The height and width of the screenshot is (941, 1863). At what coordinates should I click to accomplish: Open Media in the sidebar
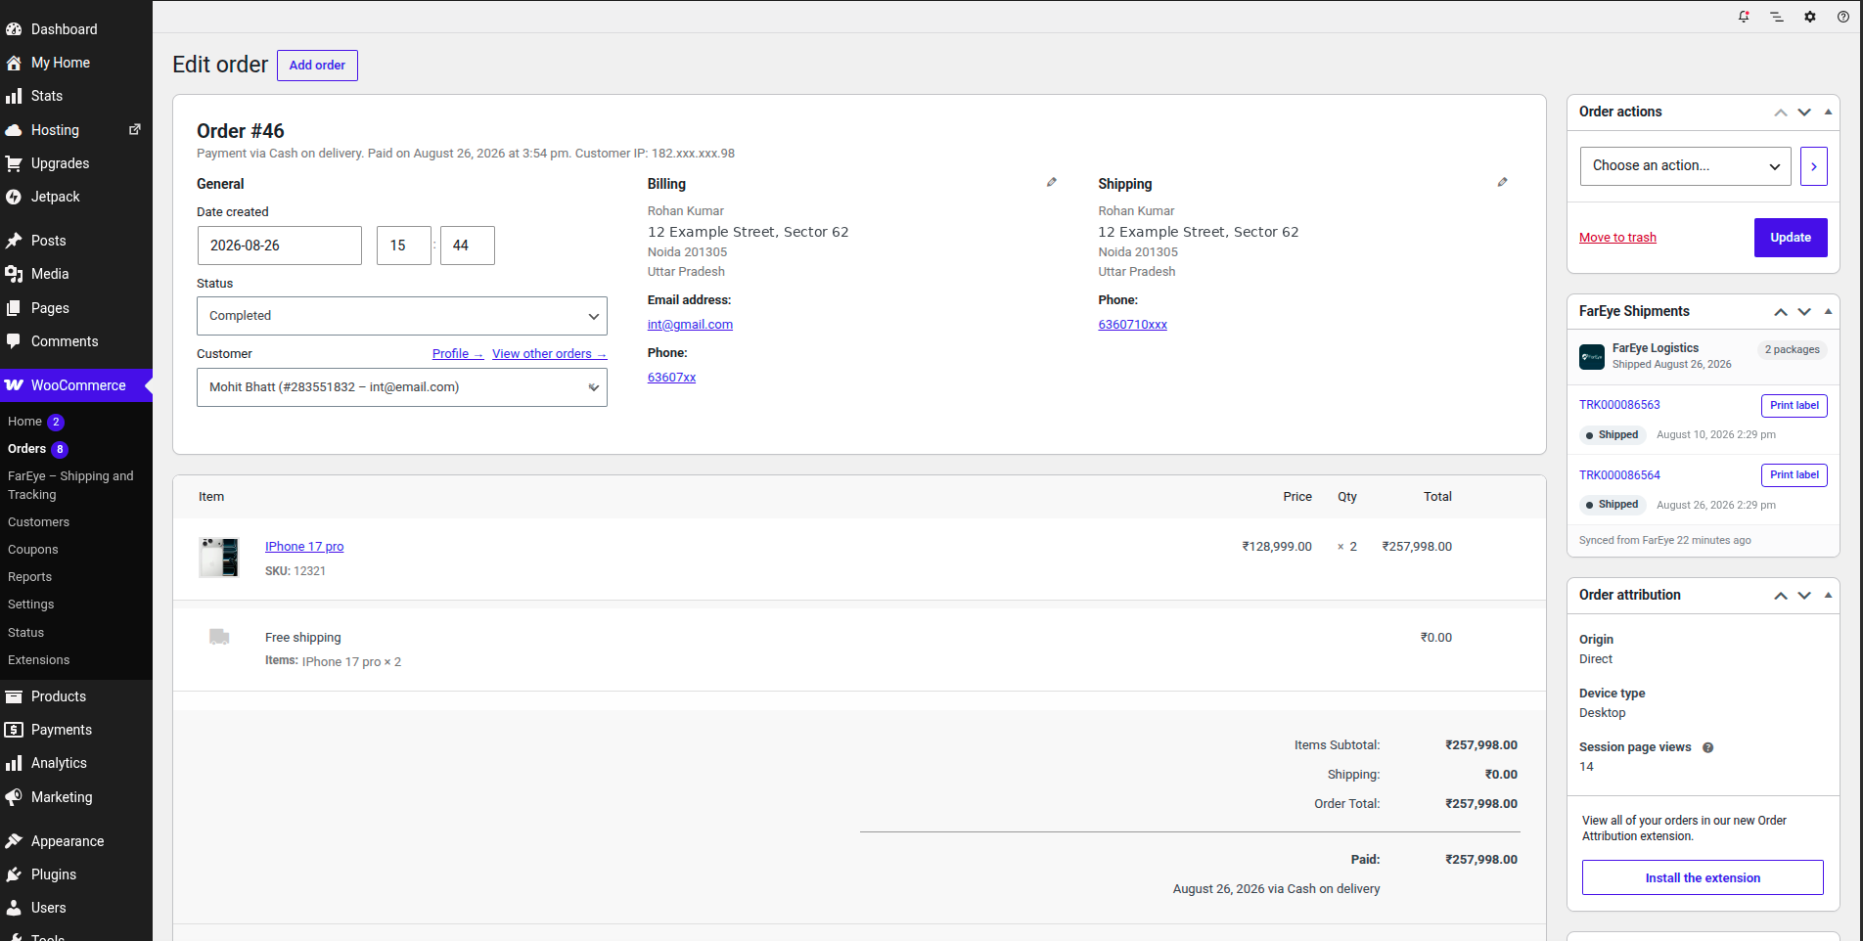click(76, 274)
